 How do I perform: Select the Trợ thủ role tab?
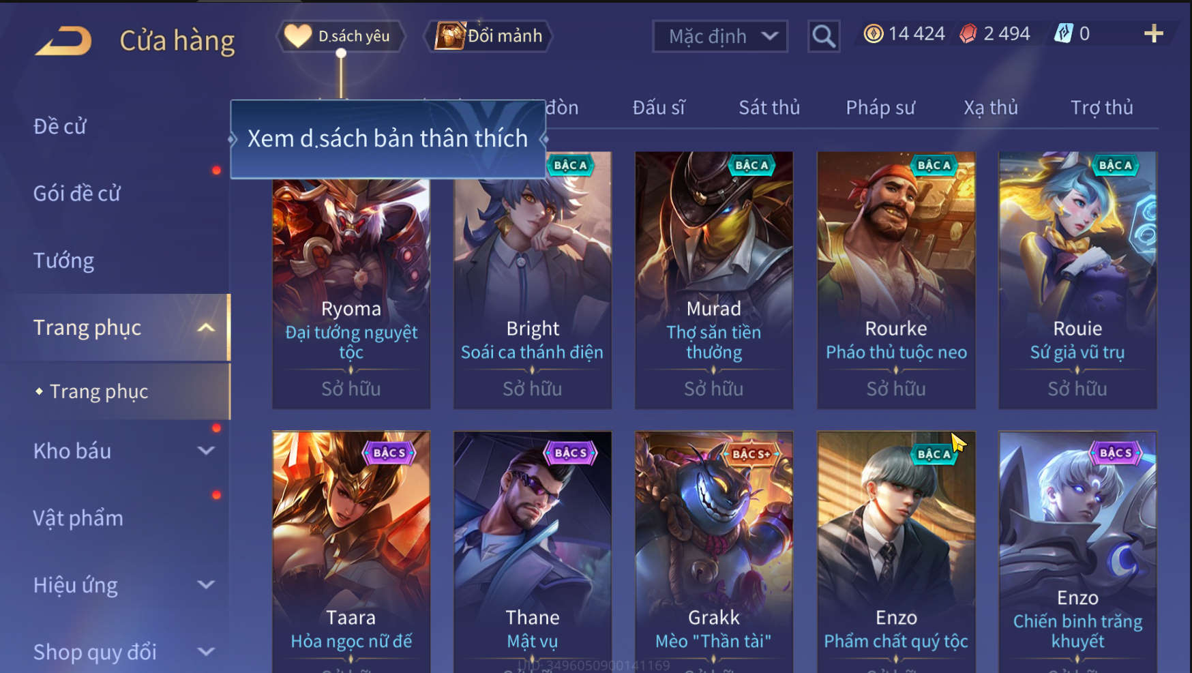(x=1101, y=108)
